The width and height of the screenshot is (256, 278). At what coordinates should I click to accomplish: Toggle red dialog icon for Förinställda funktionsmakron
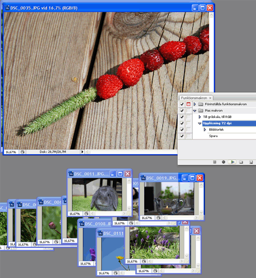click(188, 104)
